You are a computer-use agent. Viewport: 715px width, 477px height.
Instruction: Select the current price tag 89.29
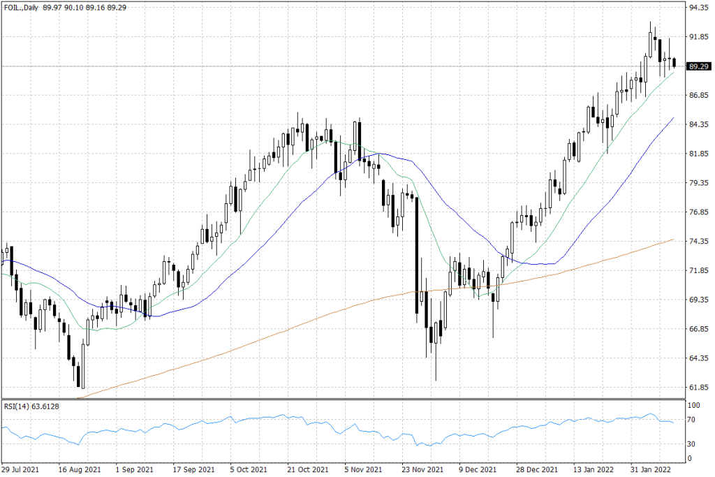[x=698, y=66]
